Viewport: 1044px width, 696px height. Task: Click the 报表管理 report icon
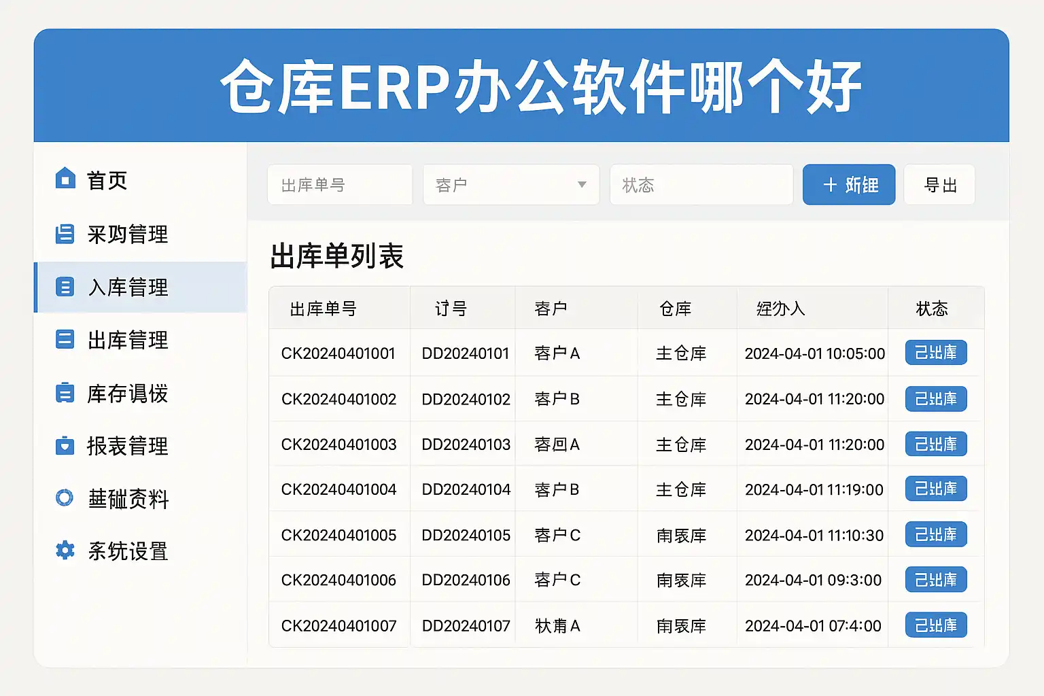(x=65, y=446)
